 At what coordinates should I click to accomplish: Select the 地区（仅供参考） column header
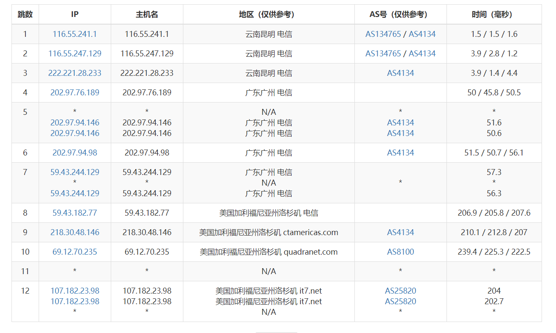click(x=269, y=14)
